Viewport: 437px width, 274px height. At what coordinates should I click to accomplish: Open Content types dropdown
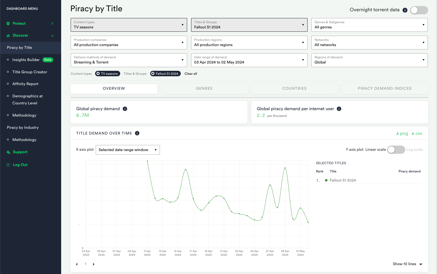click(129, 25)
